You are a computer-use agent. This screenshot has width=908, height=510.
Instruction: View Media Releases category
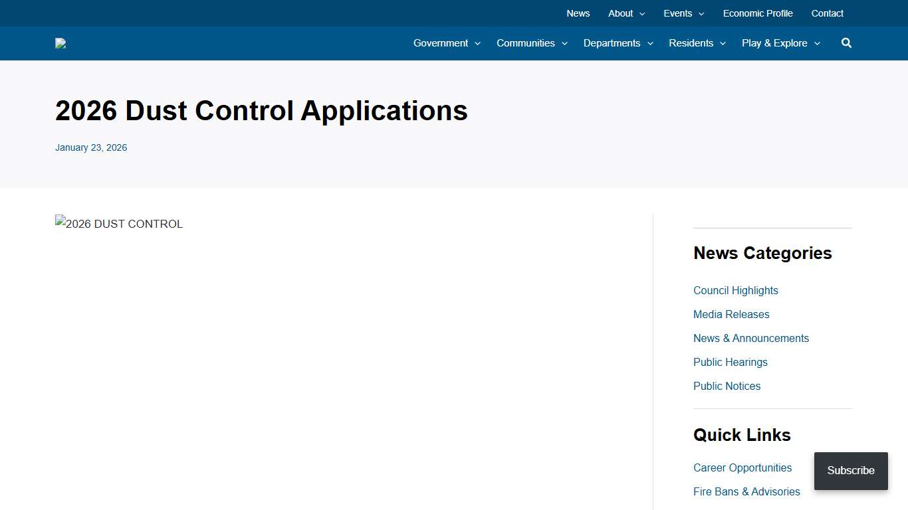tap(731, 314)
